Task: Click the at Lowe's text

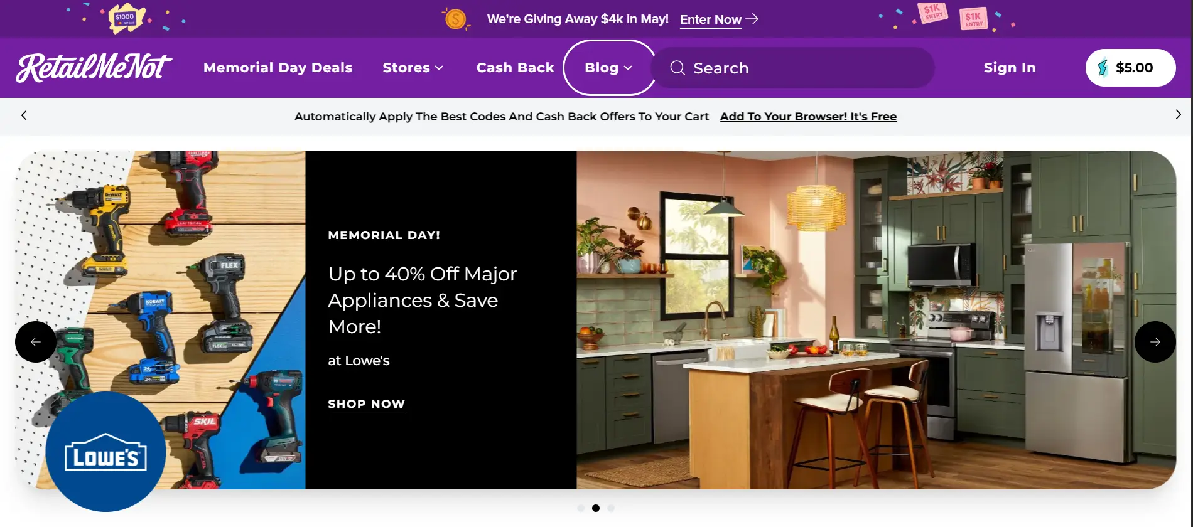Action: (359, 361)
